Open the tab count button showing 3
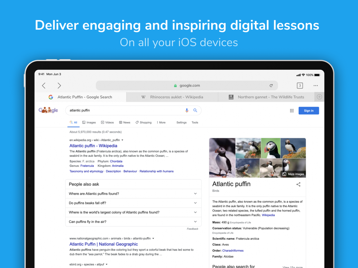358x268 pixels. pyautogui.click(x=300, y=86)
